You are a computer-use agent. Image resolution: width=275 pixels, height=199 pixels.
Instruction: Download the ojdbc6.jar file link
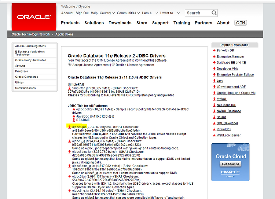[79, 127]
